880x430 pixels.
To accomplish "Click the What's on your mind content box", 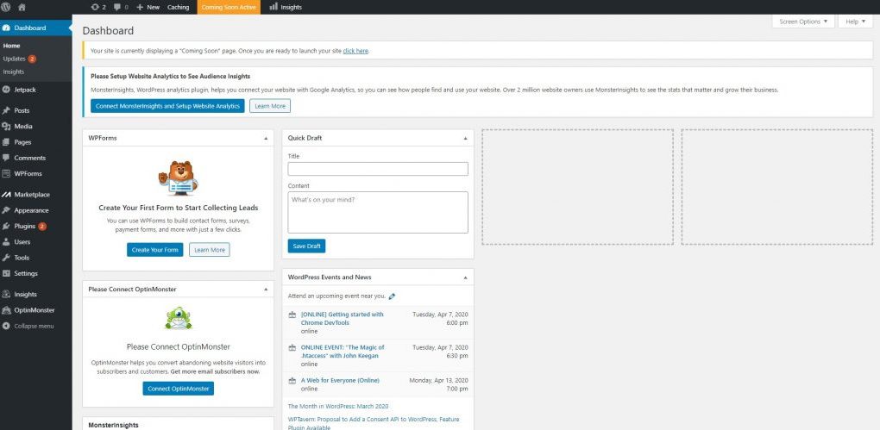I will 378,213.
